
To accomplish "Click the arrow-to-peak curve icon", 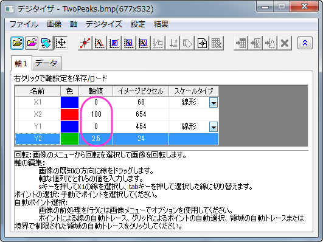I will [x=270, y=43].
